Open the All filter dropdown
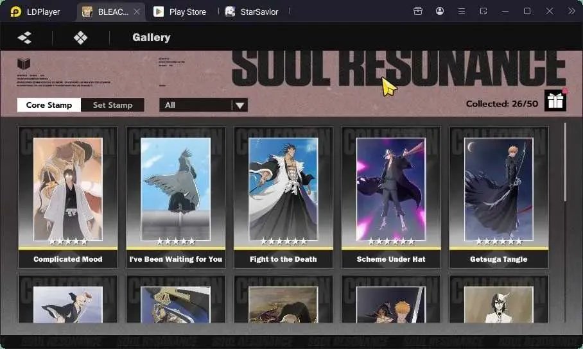The image size is (583, 349). coord(204,105)
